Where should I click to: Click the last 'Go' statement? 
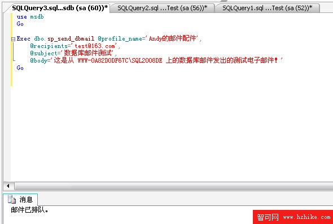20,68
